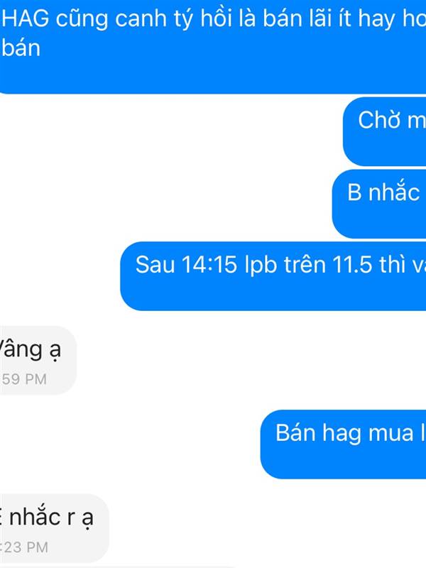The image size is (426, 568).
Task: Click the word 'trên' in the lpb message
Action: (x=305, y=264)
